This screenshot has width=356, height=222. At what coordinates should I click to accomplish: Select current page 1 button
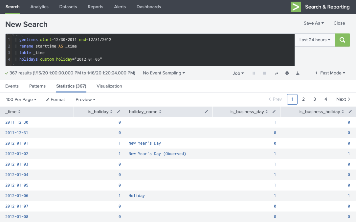(x=292, y=99)
